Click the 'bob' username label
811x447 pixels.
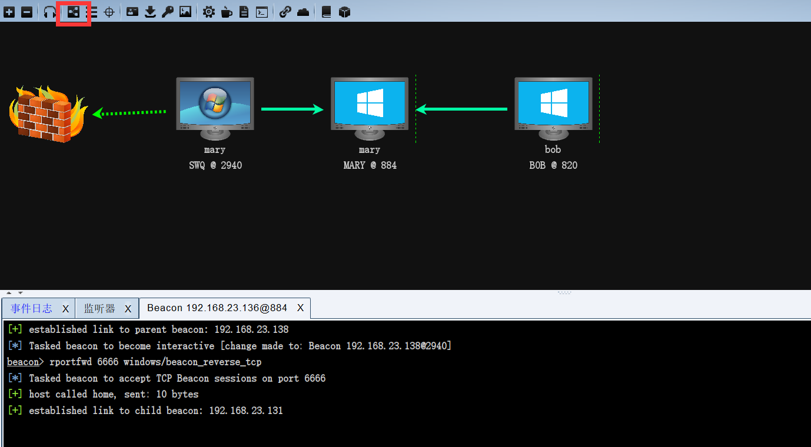pyautogui.click(x=553, y=149)
